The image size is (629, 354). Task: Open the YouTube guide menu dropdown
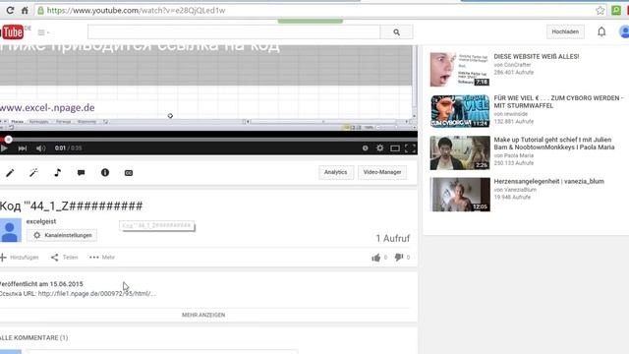[x=43, y=32]
